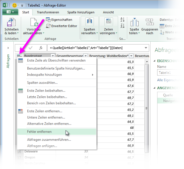
Task: Choose Letzte Zeilen beibehalten
Action: point(57,97)
